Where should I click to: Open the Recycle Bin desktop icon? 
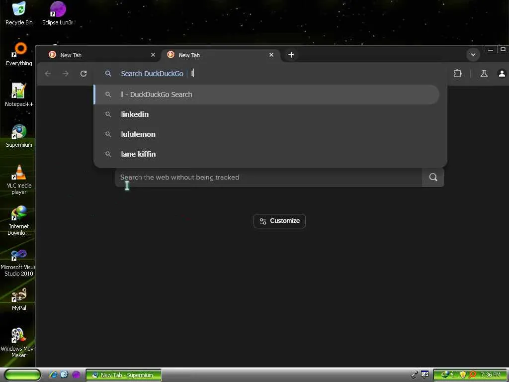tap(19, 13)
